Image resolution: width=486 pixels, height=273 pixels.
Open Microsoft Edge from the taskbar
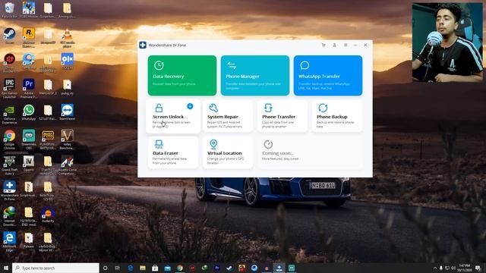(131, 268)
